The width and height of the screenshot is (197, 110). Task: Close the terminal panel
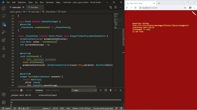point(120,90)
